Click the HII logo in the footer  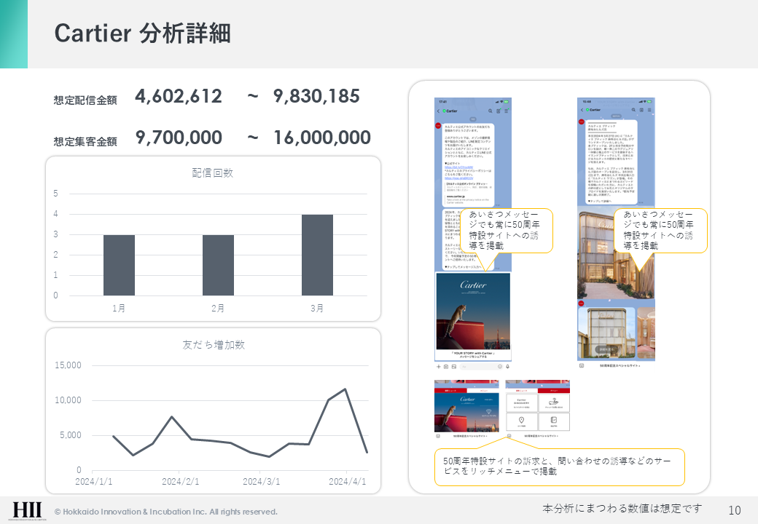coord(27,510)
